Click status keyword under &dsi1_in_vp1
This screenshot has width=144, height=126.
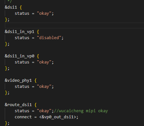(22, 38)
